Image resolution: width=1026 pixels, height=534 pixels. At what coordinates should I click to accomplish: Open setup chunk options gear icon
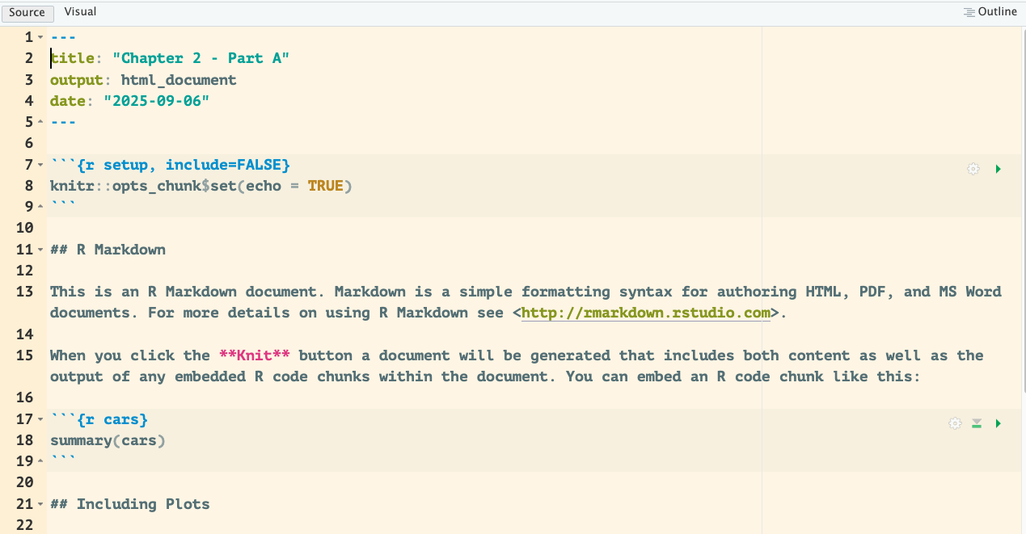[x=973, y=169]
